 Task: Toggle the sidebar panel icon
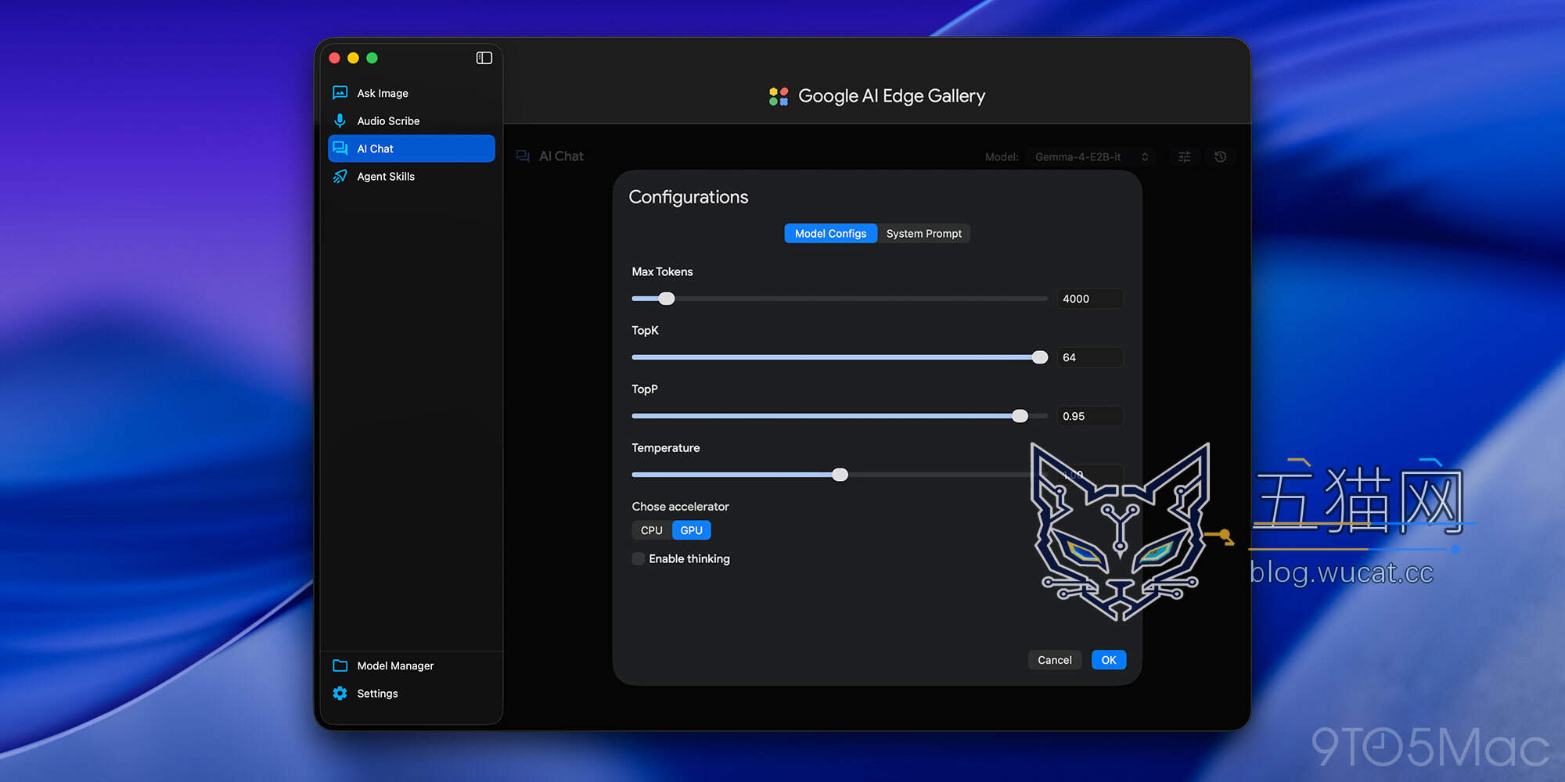pyautogui.click(x=484, y=58)
